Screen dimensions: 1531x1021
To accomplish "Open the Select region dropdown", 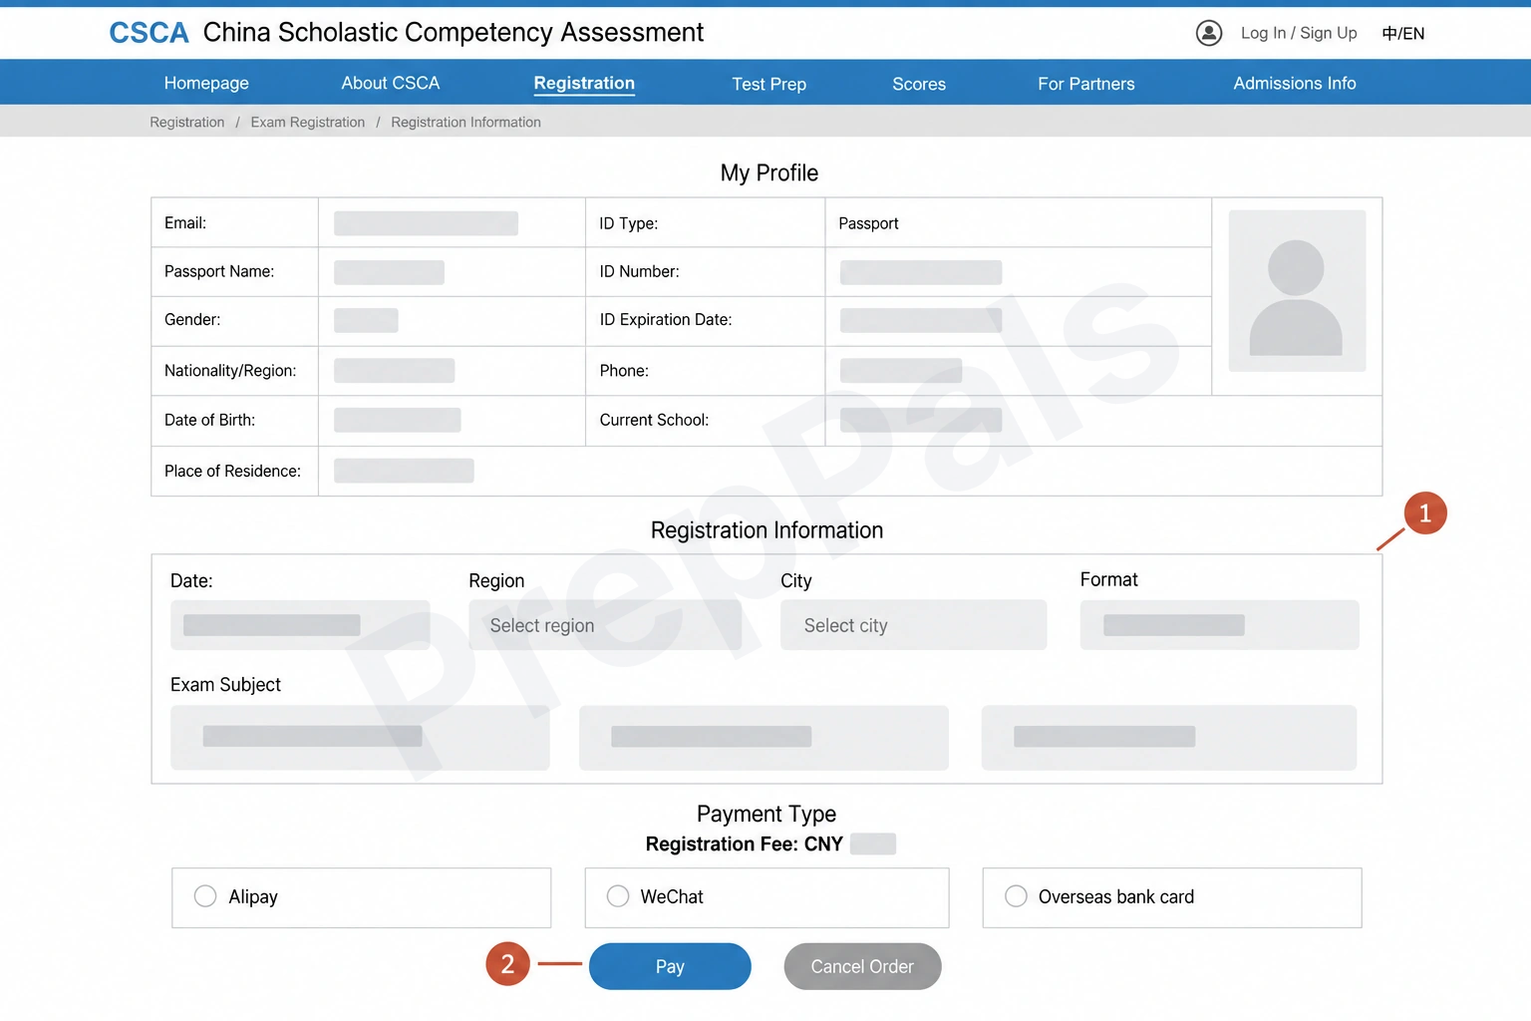I will tap(605, 625).
